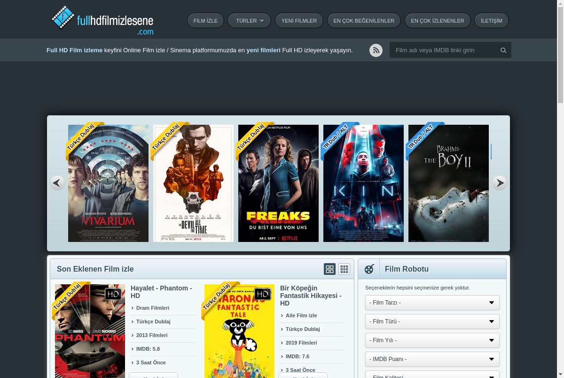Click Dram Filmleri category link

(x=153, y=308)
